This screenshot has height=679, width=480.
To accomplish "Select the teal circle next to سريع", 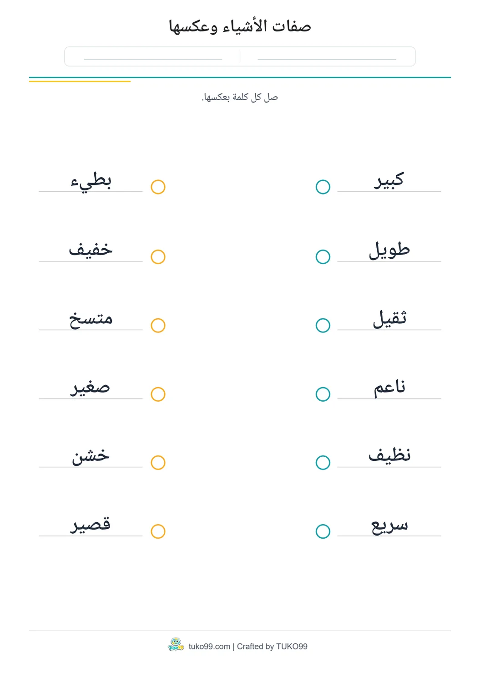I will click(x=323, y=531).
